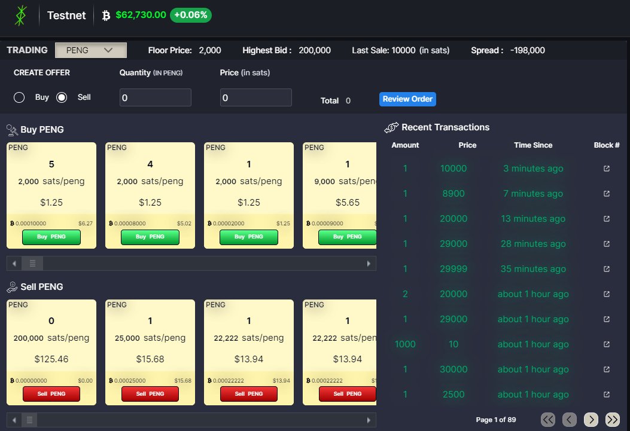The width and height of the screenshot is (630, 431).
Task: Click the Bitcoin symbol next to the price
Action: (x=106, y=16)
